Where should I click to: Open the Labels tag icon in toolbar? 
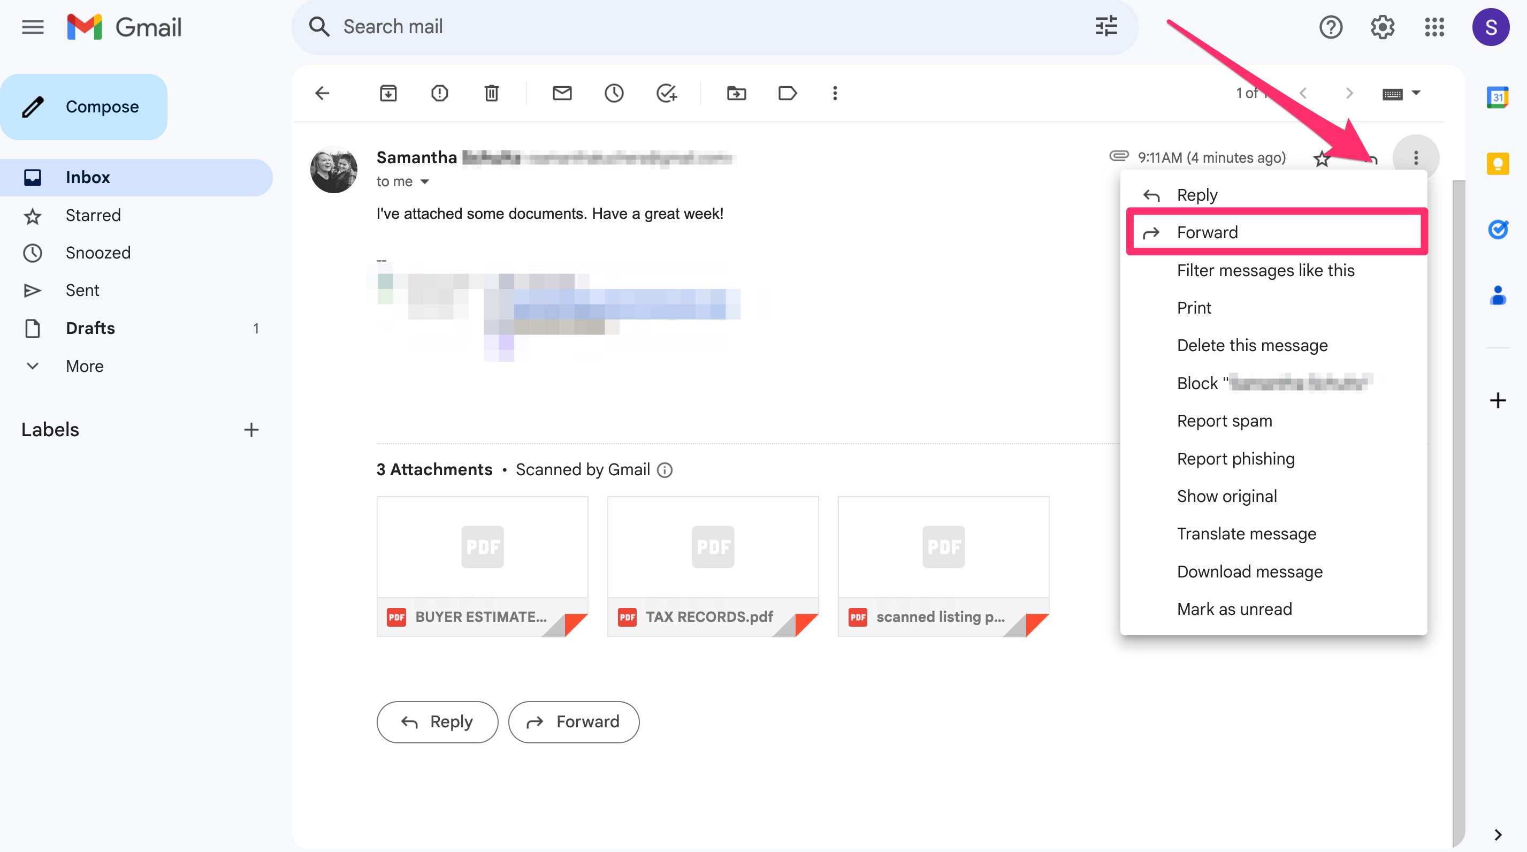[787, 93]
